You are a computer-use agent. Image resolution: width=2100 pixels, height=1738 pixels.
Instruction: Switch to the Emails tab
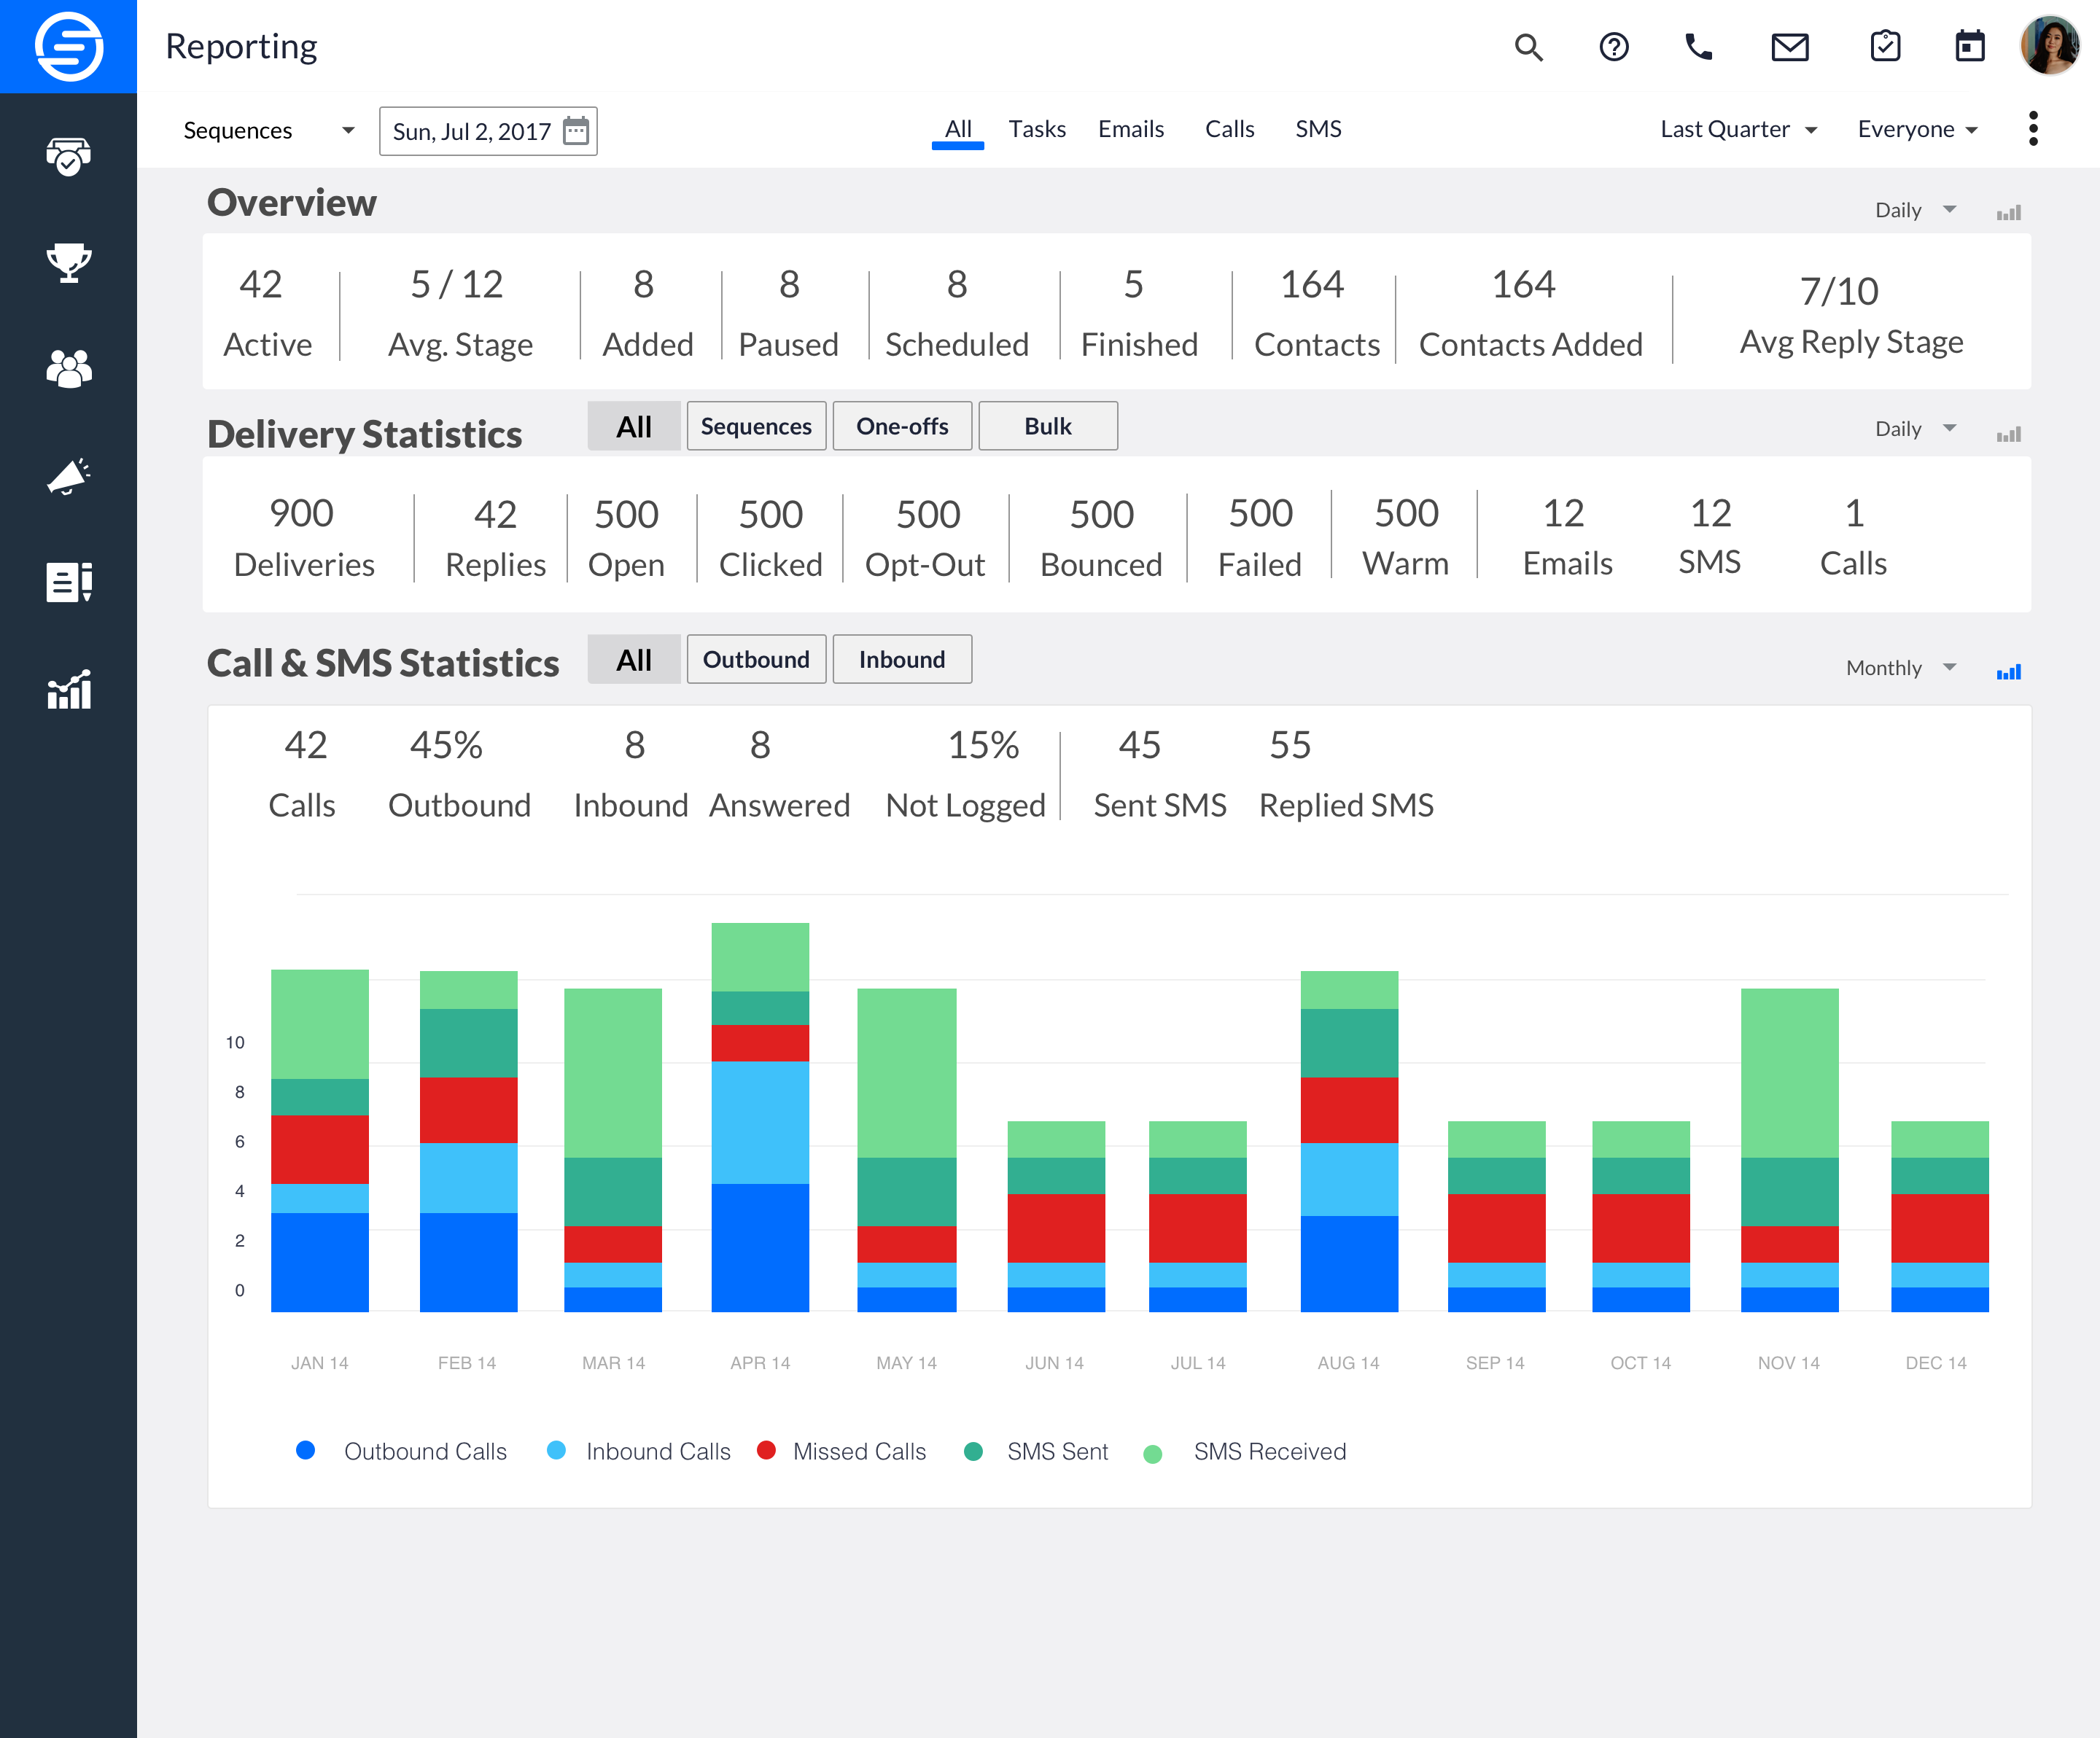pyautogui.click(x=1130, y=129)
